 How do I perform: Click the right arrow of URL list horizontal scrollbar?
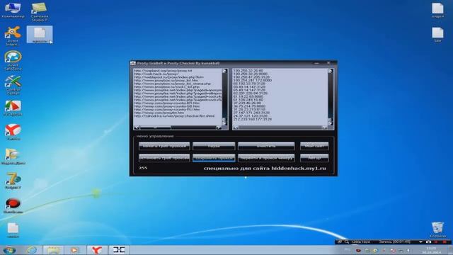tap(219, 127)
